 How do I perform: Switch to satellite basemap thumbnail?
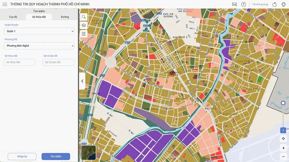[x=88, y=153]
